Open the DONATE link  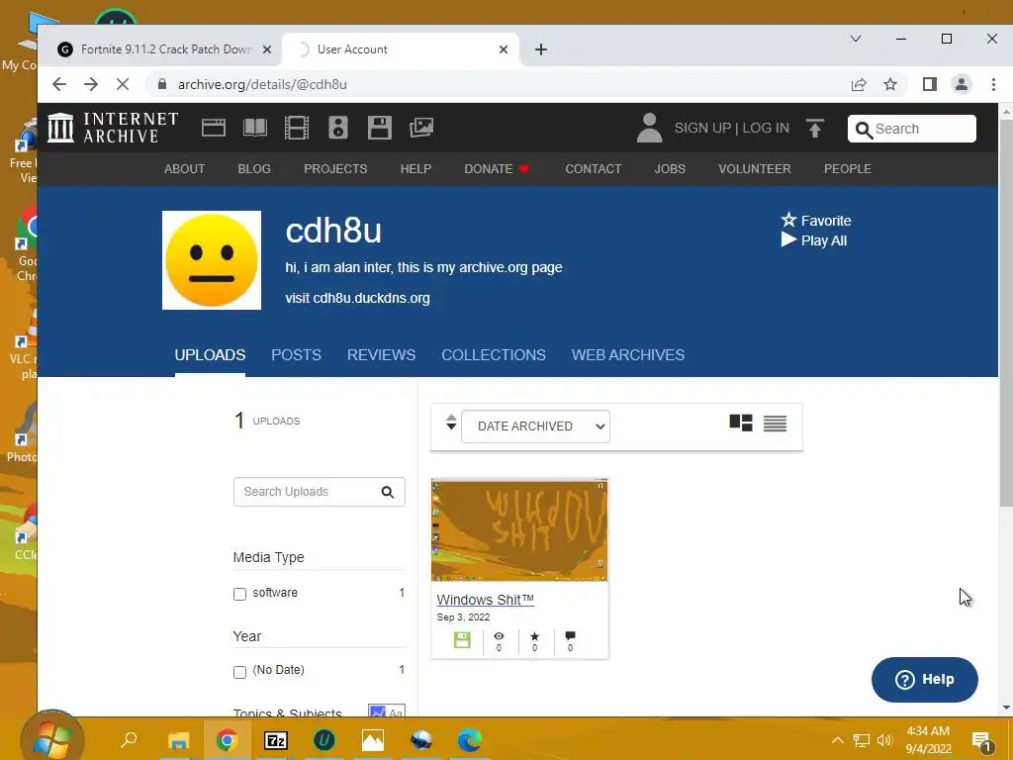click(497, 168)
